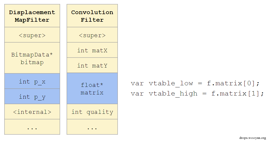Screen dimensions: 267x141
Task: Click the vtable_low code line
Action: coord(195,83)
